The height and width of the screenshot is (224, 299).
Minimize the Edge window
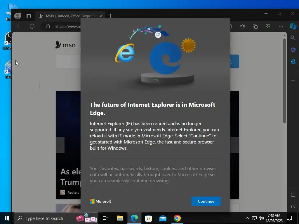(266, 13)
